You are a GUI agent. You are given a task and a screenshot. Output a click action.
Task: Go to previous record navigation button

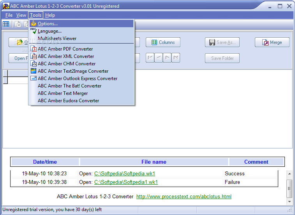coord(159,58)
